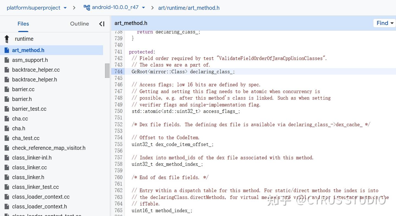Viewport: 396px width, 216px height.
Task: Click the file list scrollbar thumb
Action: 107,71
